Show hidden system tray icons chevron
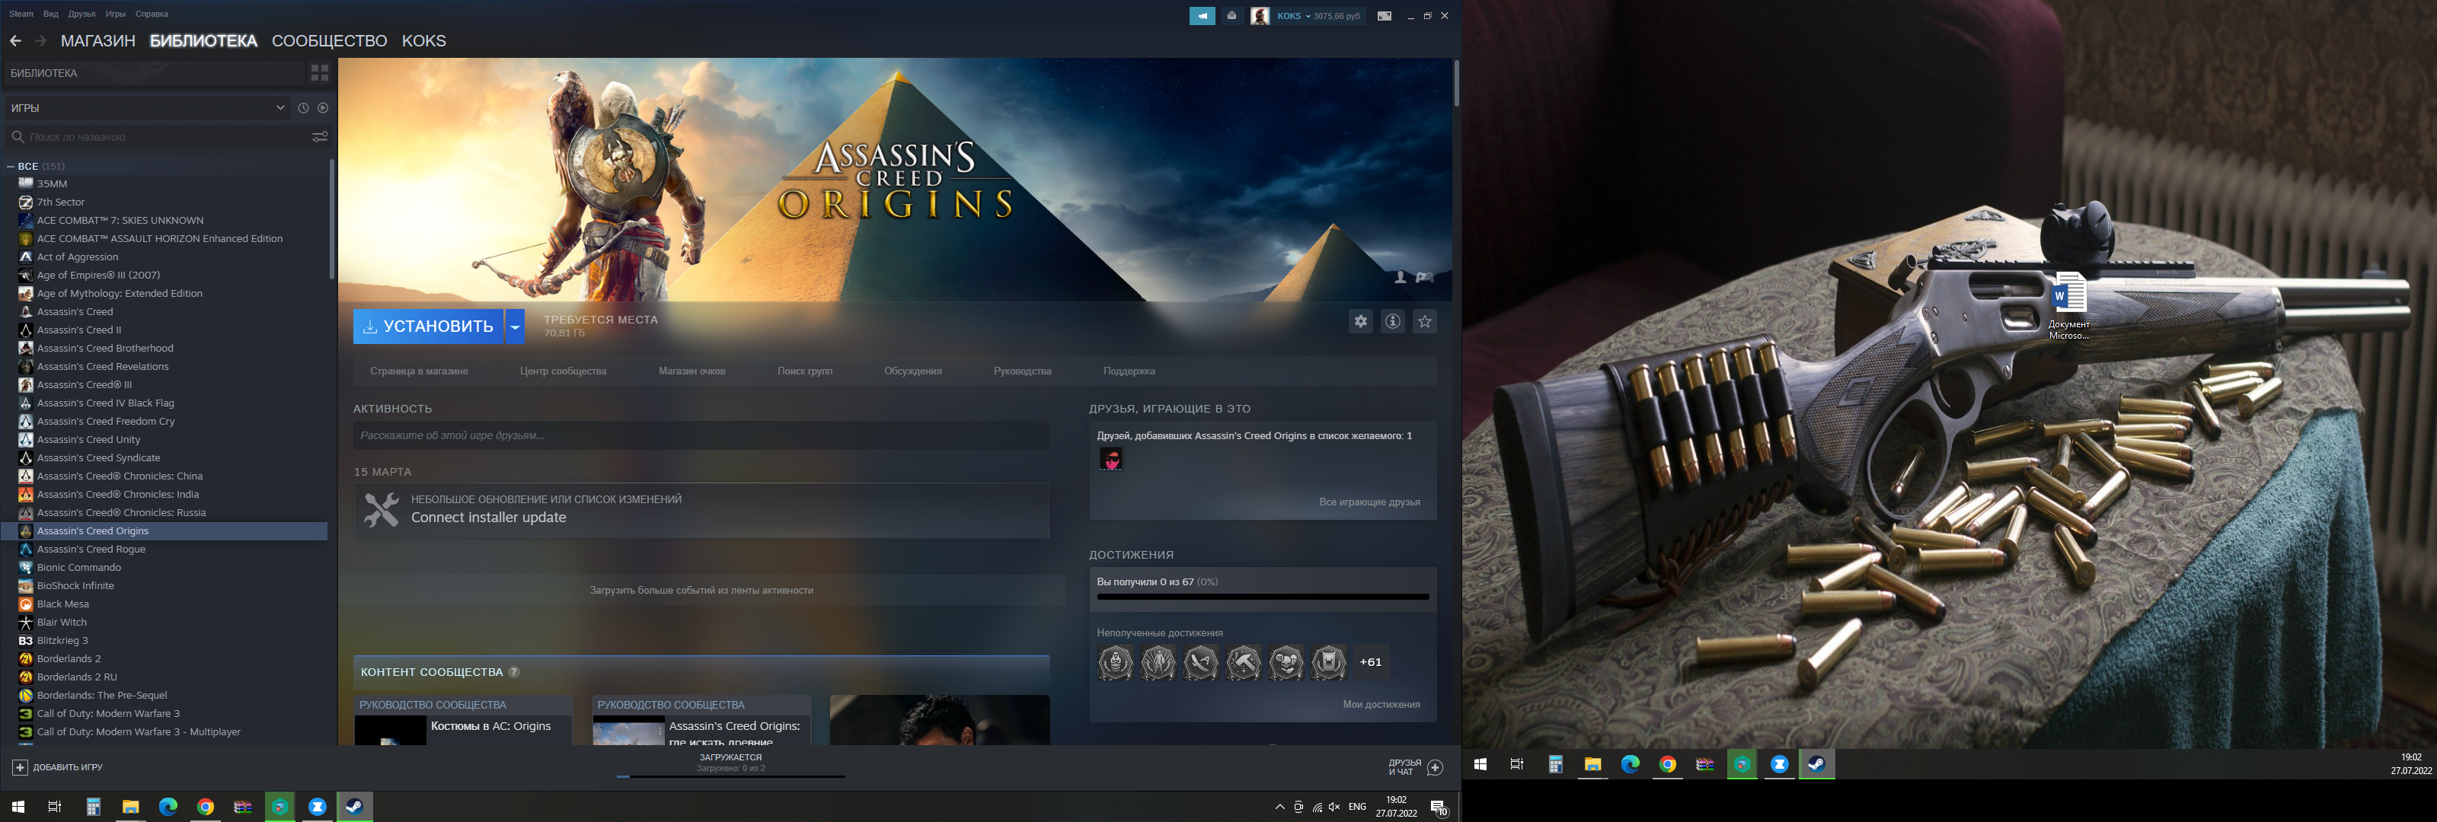 point(1280,807)
